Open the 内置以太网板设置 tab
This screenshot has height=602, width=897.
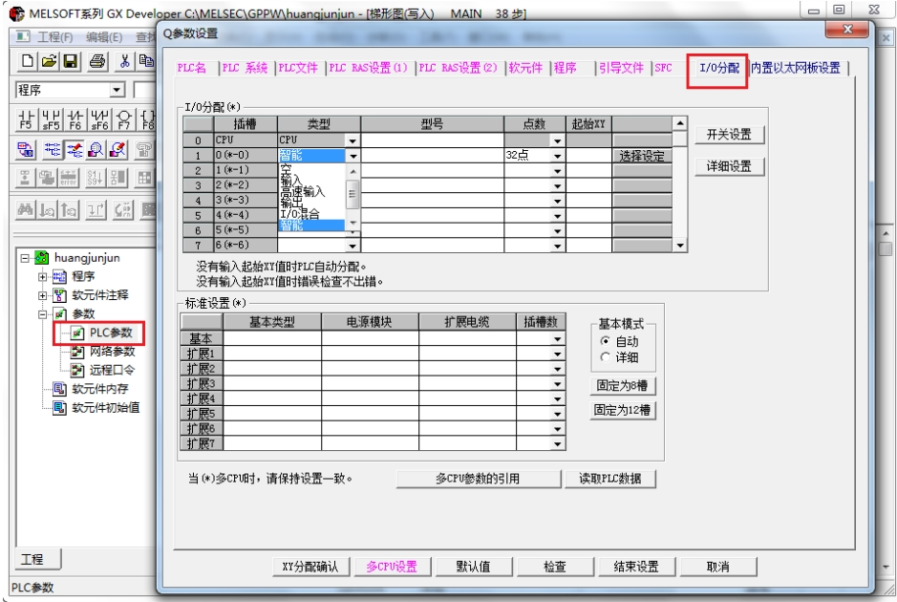click(796, 68)
